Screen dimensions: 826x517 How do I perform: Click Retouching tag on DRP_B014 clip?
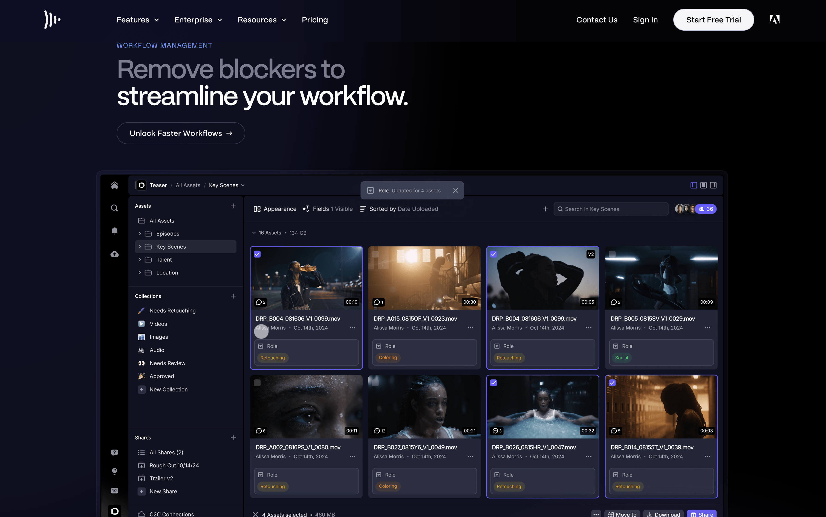[628, 487]
